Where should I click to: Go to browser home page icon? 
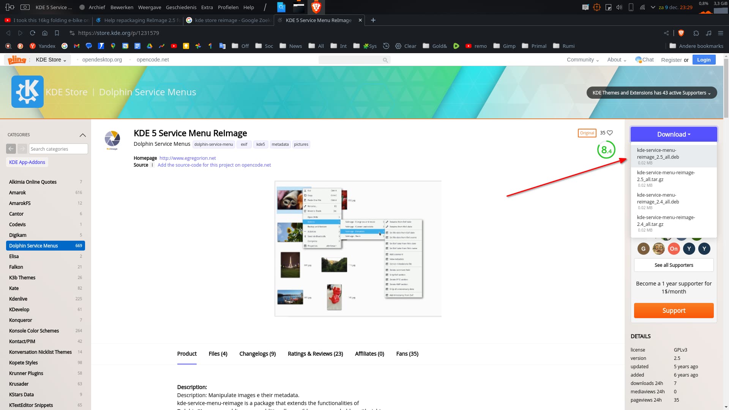coord(45,33)
